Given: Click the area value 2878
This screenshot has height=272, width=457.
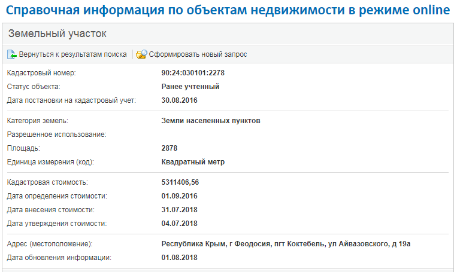Looking at the screenshot, I should 170,148.
